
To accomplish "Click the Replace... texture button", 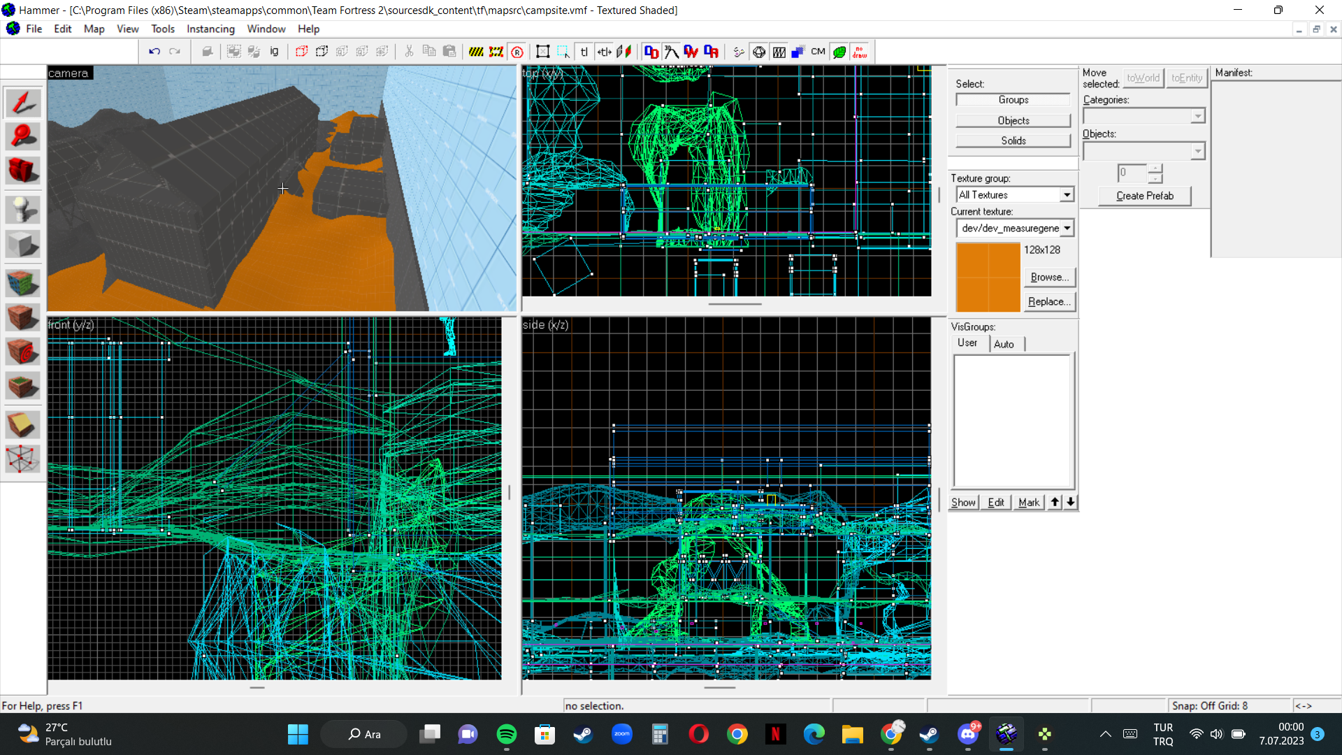I will 1049,301.
